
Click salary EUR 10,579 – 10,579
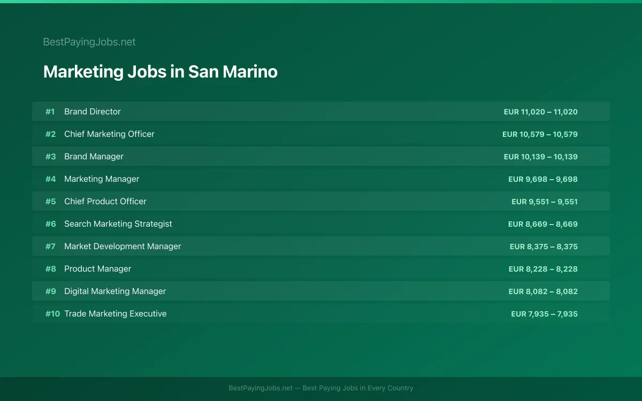(x=540, y=134)
